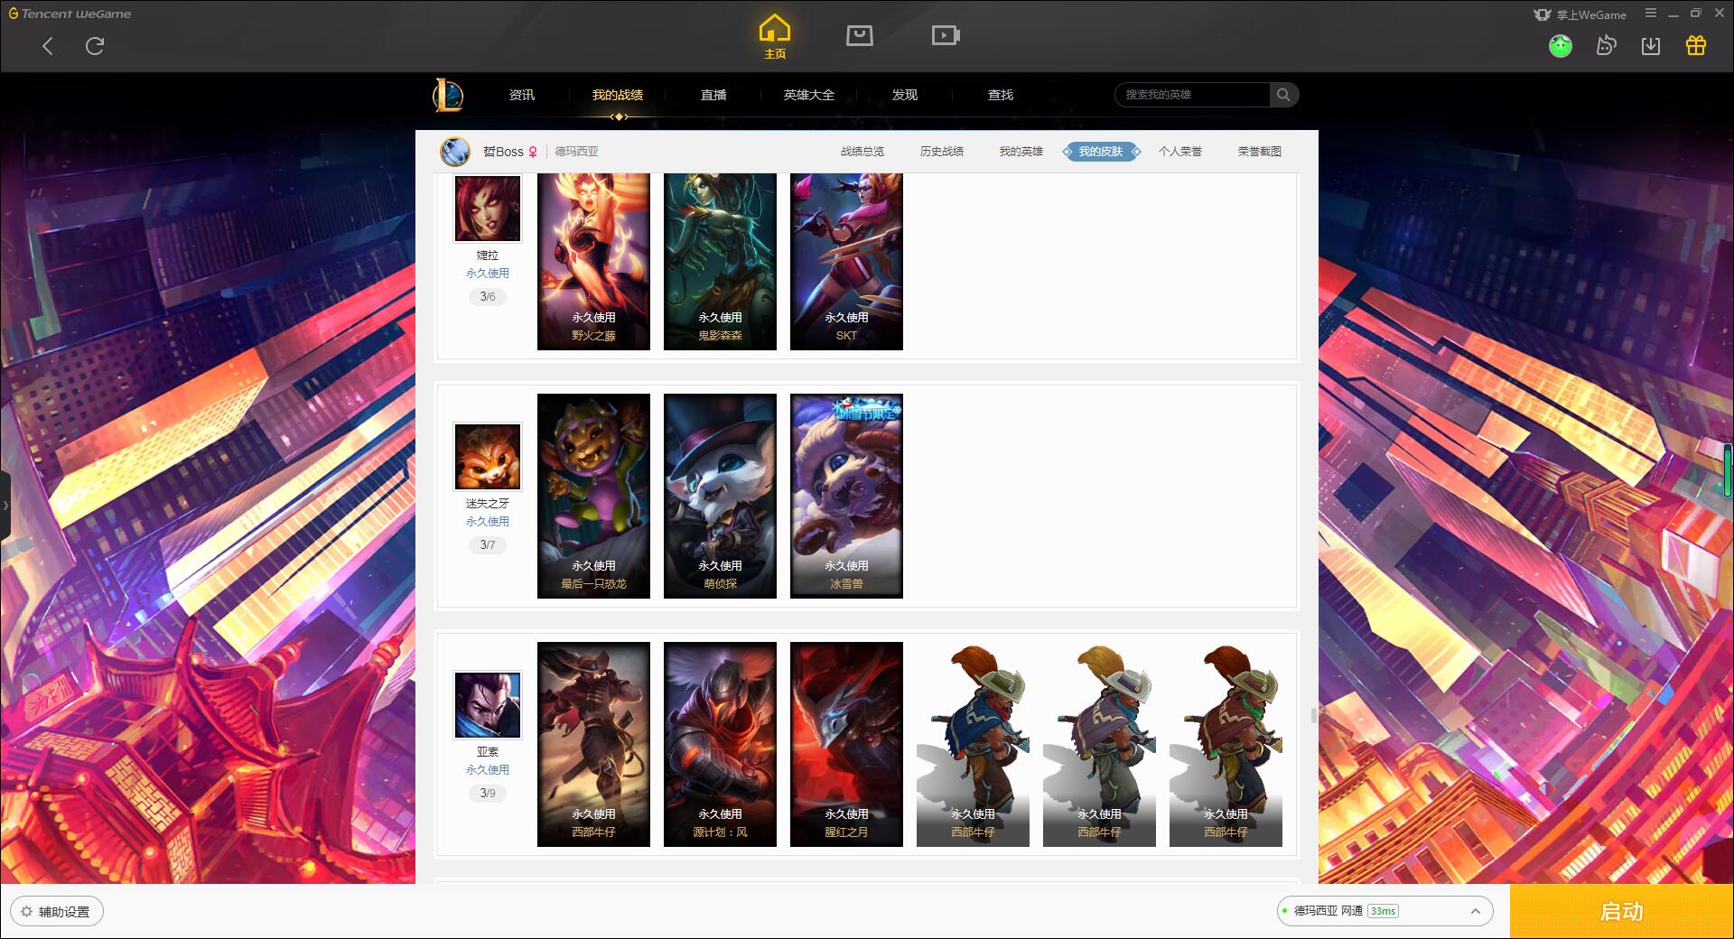
Task: Open 腥红之月 skin thumbnail
Action: tap(846, 744)
